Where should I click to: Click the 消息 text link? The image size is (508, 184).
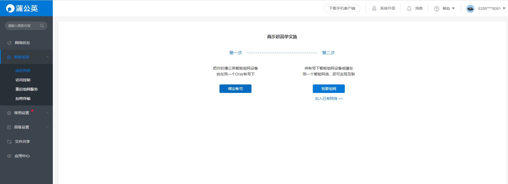coord(419,8)
